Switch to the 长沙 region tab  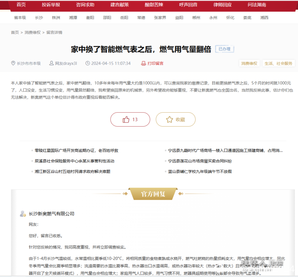pyautogui.click(x=39, y=18)
